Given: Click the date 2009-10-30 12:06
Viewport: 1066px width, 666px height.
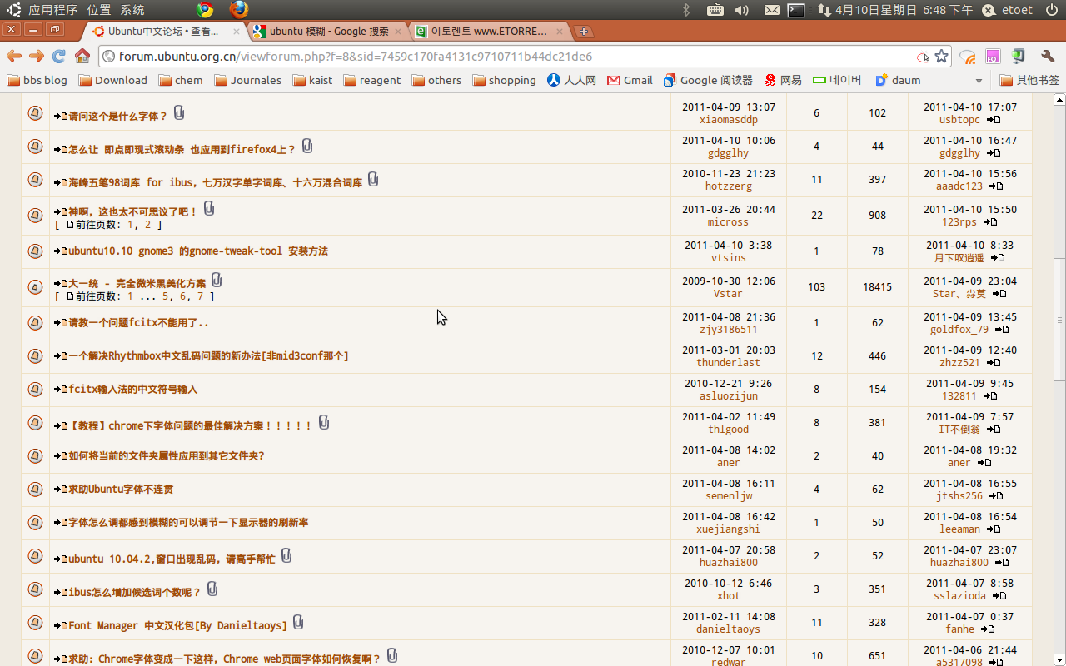Looking at the screenshot, I should coord(729,281).
